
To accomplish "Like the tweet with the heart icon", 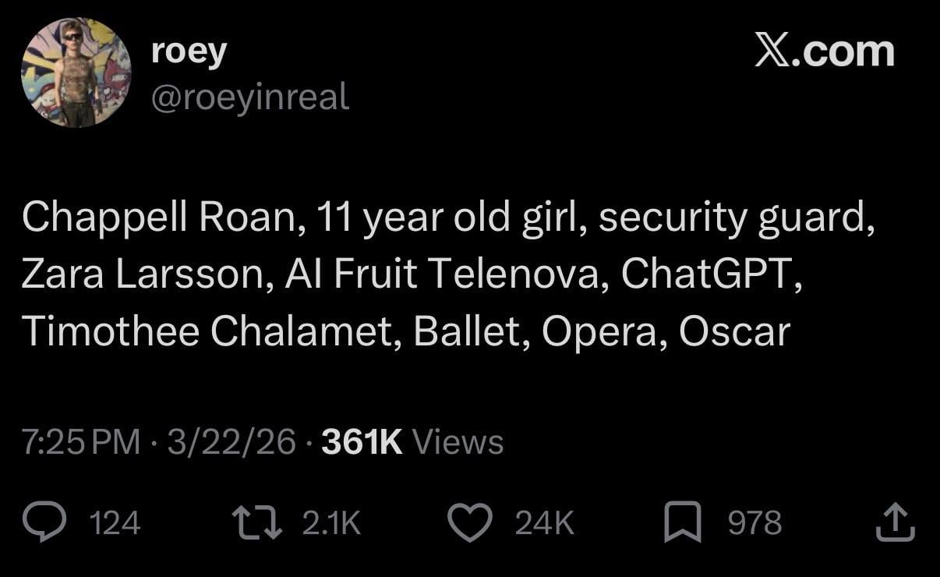I will coord(471,522).
